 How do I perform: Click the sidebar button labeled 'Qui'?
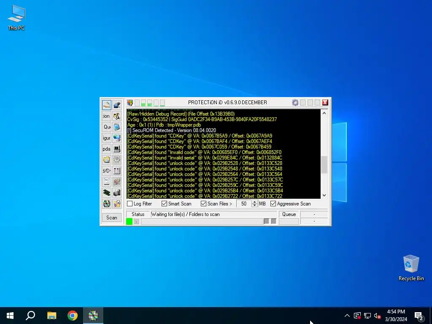[x=107, y=127]
